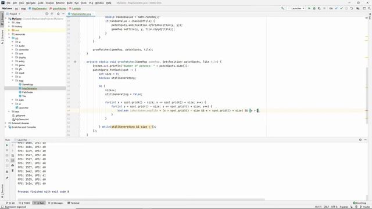Select Pathfinder class in project tree

(x=27, y=92)
